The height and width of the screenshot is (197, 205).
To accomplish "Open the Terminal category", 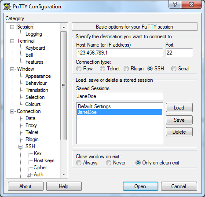I will point(26,41).
